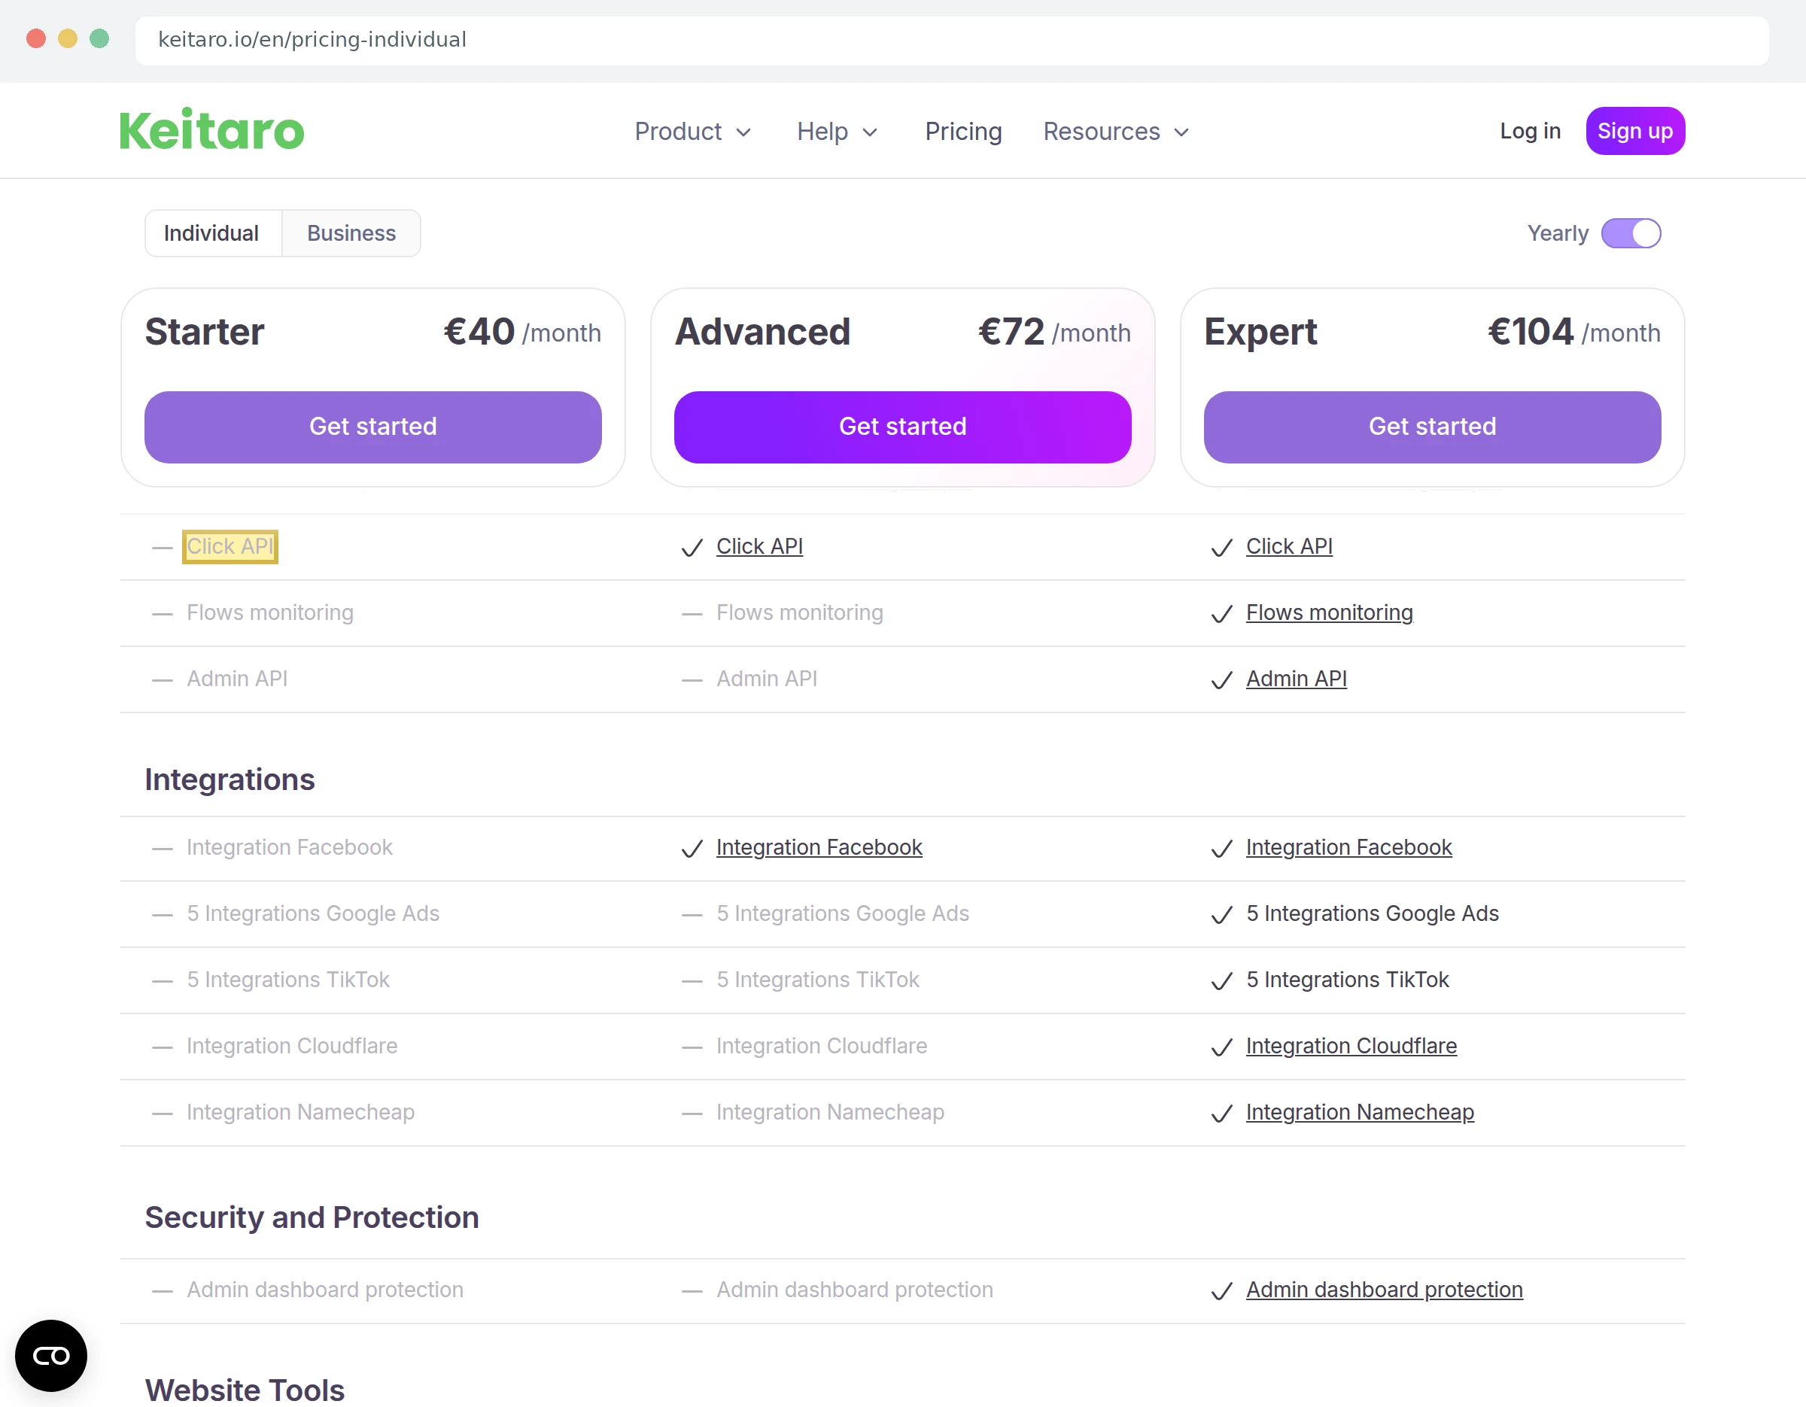This screenshot has width=1806, height=1407.
Task: Click the €72 /month Advanced price
Action: pos(1054,333)
